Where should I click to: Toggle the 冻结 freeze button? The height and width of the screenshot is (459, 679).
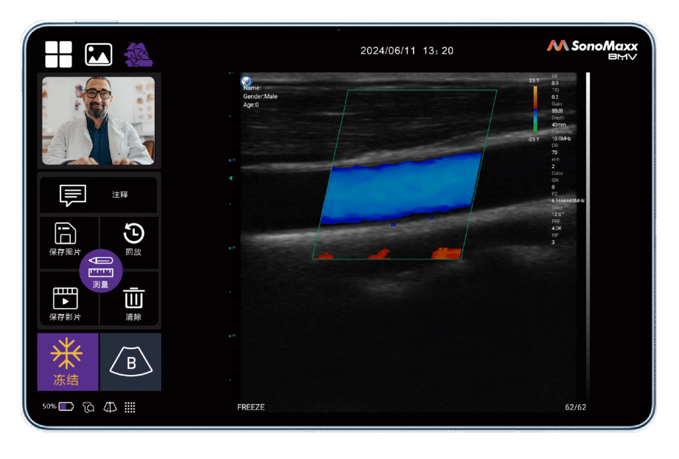[67, 362]
